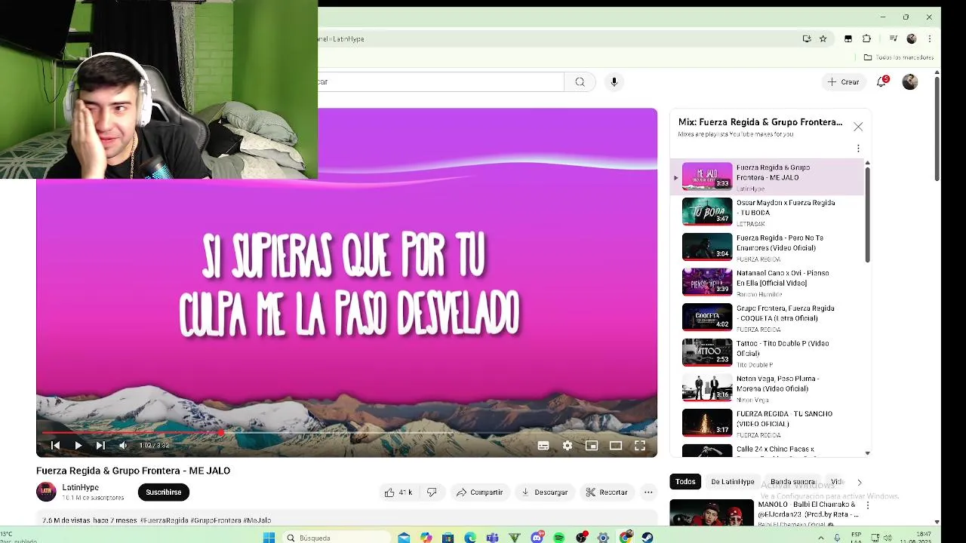Image resolution: width=966 pixels, height=543 pixels.
Task: Close the Mix playlist panel
Action: click(x=858, y=127)
